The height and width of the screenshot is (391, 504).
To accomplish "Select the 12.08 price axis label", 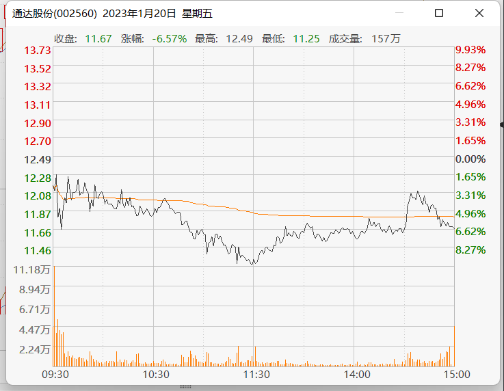I will click(x=38, y=195).
